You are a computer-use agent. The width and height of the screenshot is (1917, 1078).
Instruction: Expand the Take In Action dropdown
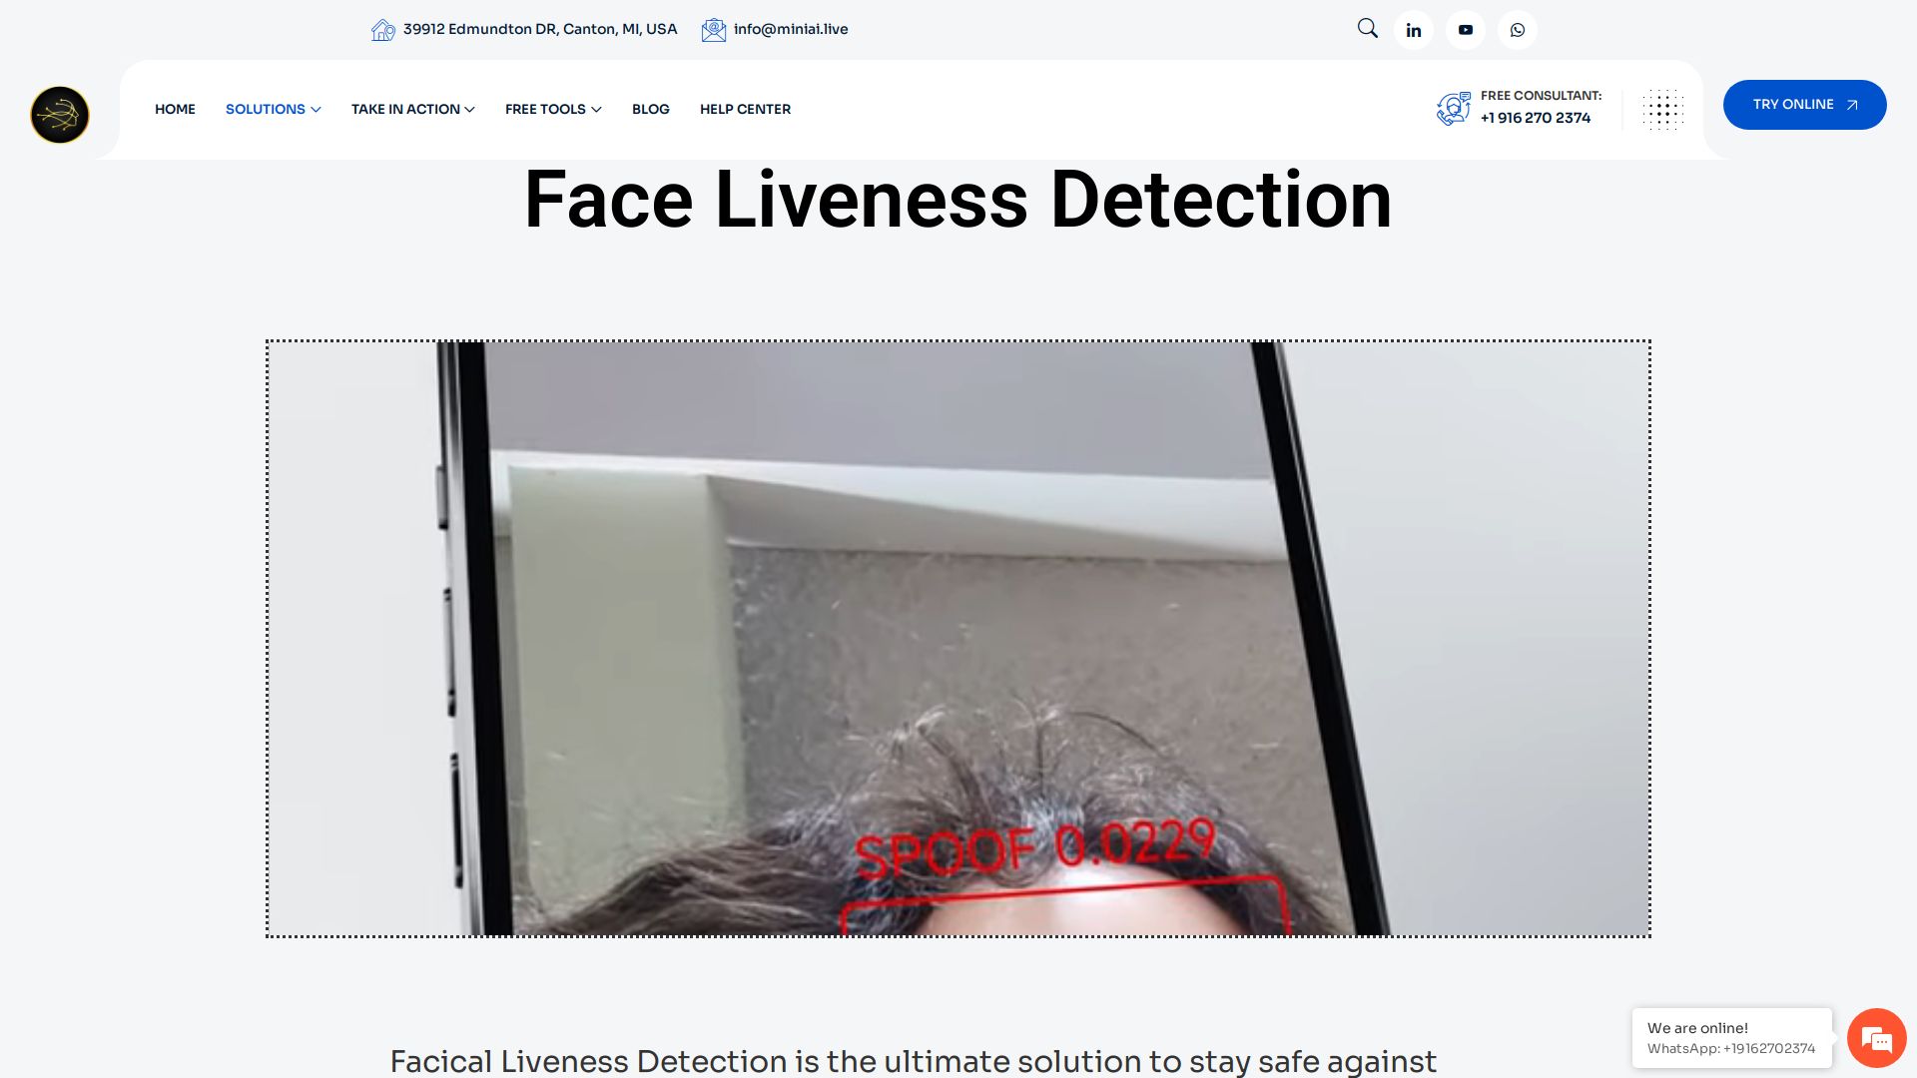click(x=412, y=109)
